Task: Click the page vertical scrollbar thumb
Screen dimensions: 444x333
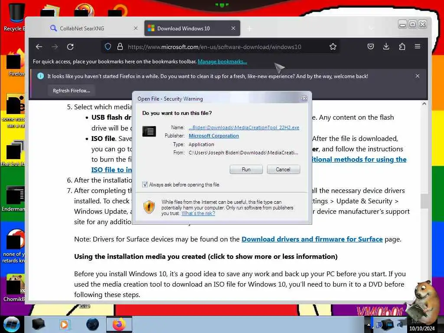Action: click(424, 201)
